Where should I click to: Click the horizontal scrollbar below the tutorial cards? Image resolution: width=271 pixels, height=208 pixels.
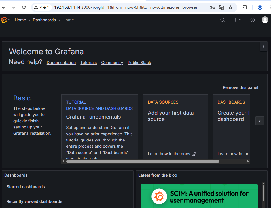pos(142,161)
